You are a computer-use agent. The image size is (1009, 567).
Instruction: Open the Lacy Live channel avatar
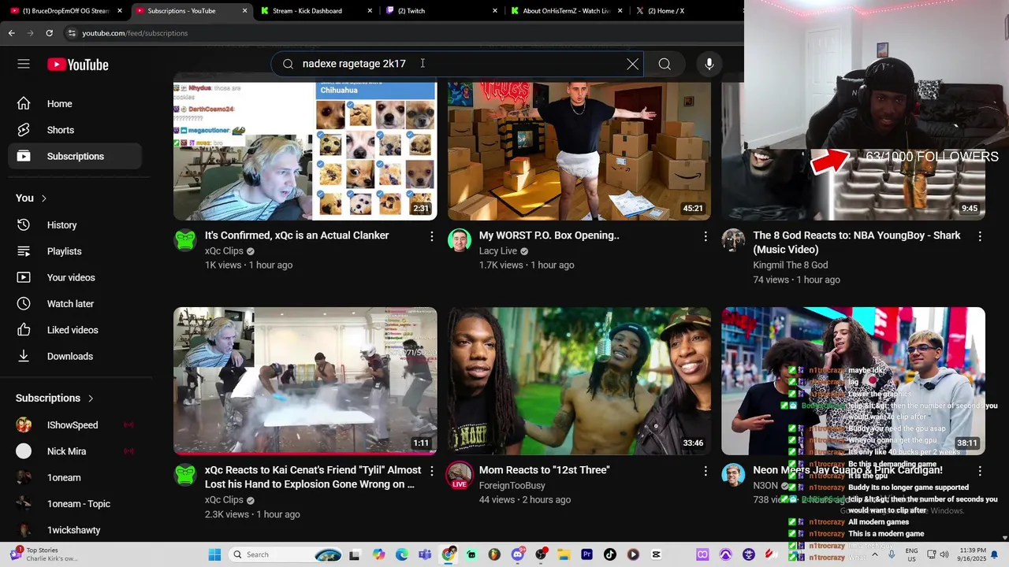pos(460,240)
